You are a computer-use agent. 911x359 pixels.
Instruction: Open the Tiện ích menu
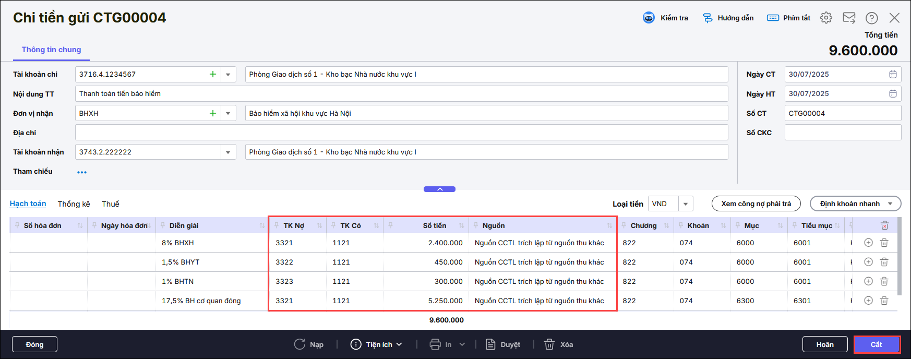coord(377,344)
